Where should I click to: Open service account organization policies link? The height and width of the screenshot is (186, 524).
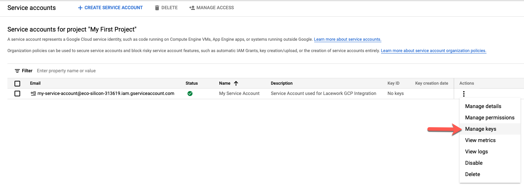[433, 51]
